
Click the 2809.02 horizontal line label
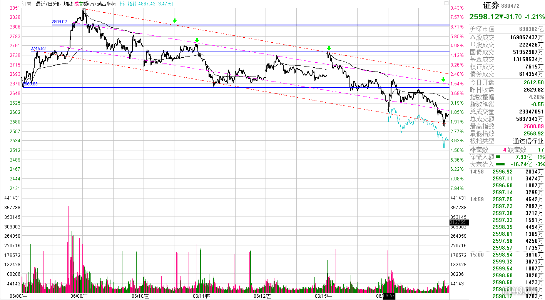(59, 22)
